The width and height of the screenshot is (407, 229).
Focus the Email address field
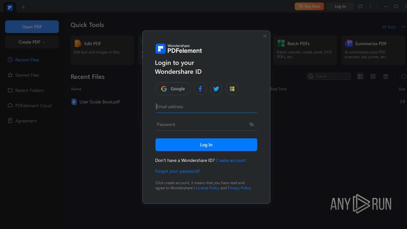(206, 107)
